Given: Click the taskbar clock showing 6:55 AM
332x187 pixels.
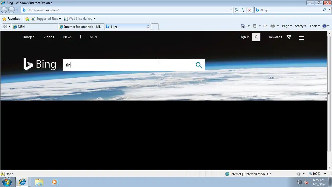Looking at the screenshot, I should click(x=319, y=182).
